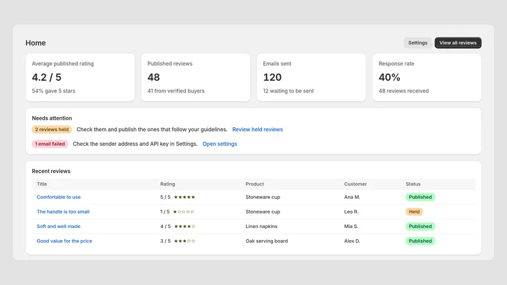The height and width of the screenshot is (285, 507).
Task: Click the five-star rating for Ana M.
Action: 184,197
